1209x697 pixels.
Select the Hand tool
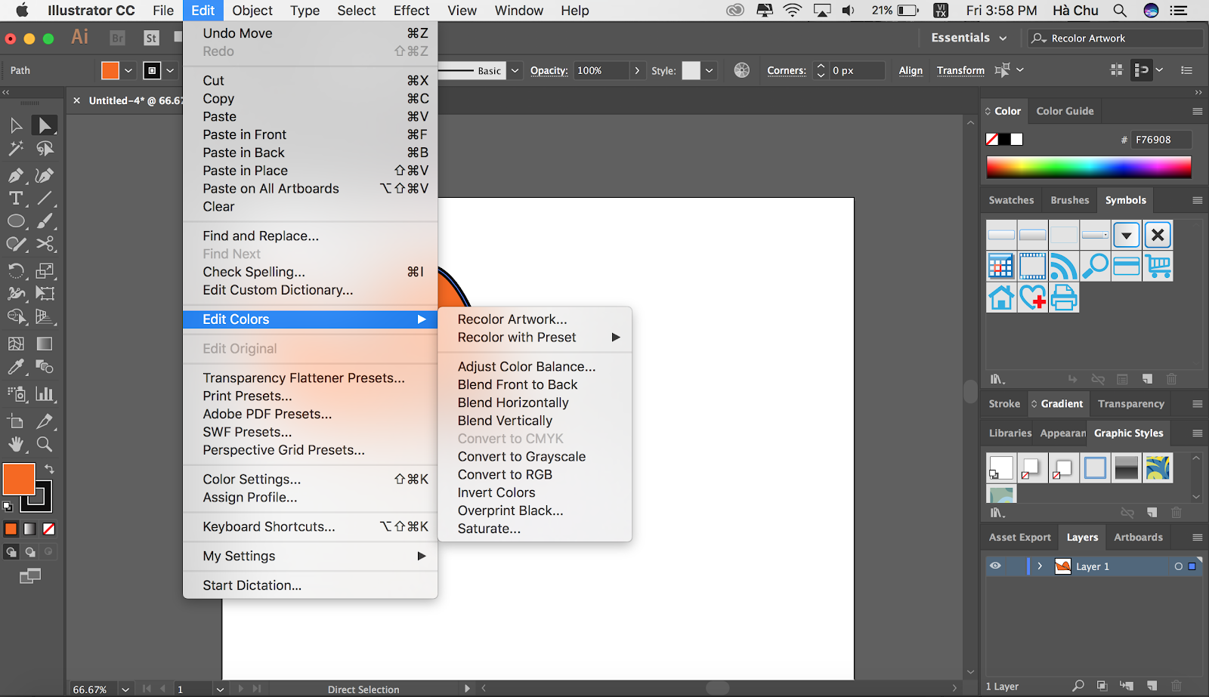(x=16, y=444)
